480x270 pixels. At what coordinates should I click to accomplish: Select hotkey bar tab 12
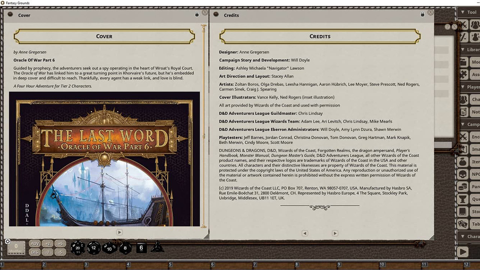point(467,264)
